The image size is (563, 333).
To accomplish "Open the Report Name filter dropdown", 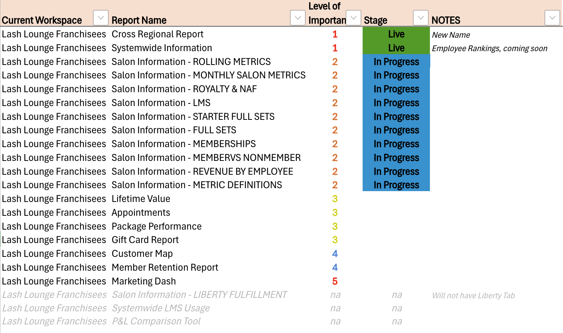I will pyautogui.click(x=298, y=18).
